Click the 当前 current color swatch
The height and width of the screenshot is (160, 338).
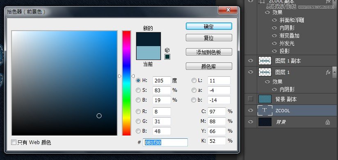pyautogui.click(x=148, y=53)
